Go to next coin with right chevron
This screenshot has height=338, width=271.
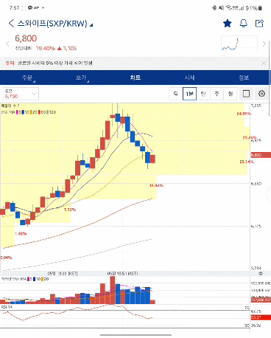(x=264, y=44)
